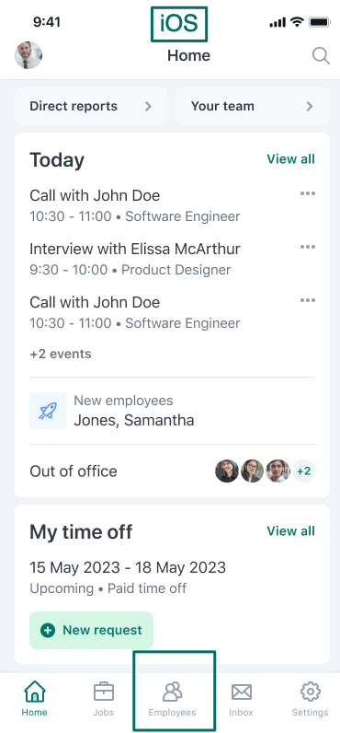Select the Home house tab

point(35,699)
